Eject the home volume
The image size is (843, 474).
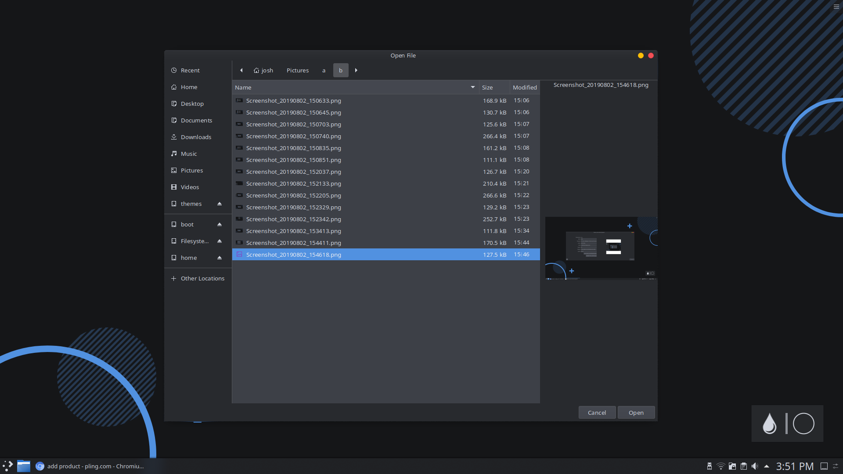(x=220, y=258)
